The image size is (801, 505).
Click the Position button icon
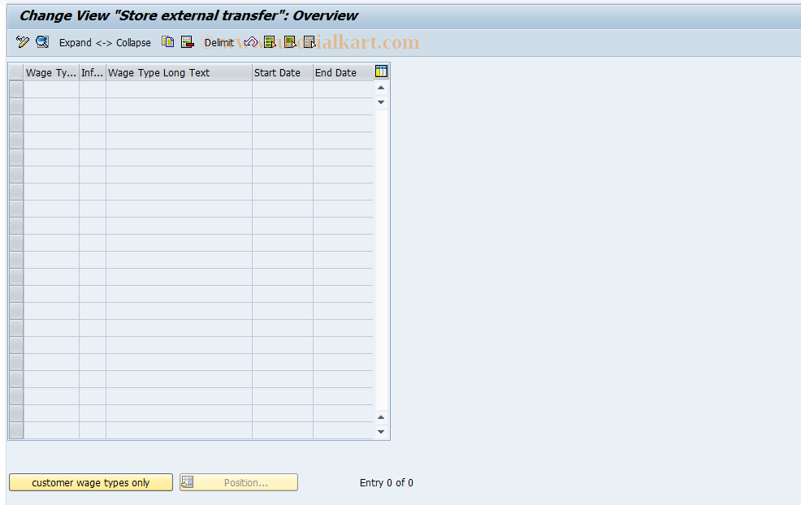(188, 482)
